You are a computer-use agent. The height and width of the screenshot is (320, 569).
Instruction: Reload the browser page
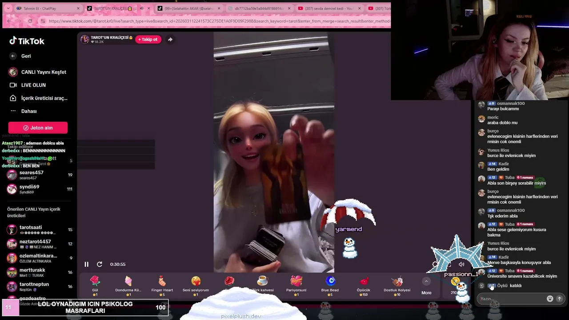click(30, 21)
